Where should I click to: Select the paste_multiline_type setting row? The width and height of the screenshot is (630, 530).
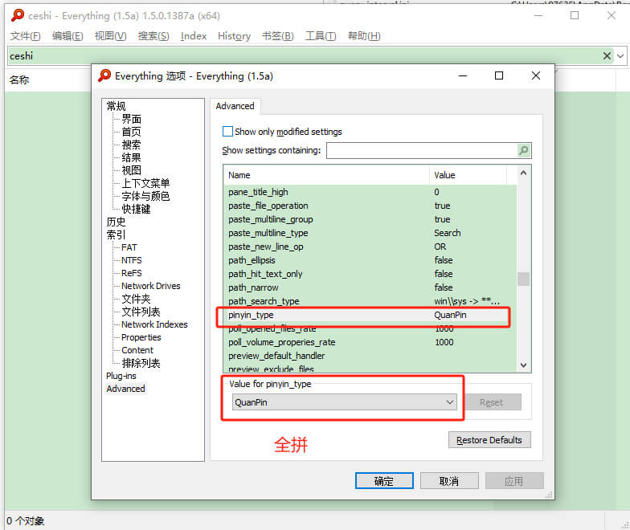coord(370,233)
